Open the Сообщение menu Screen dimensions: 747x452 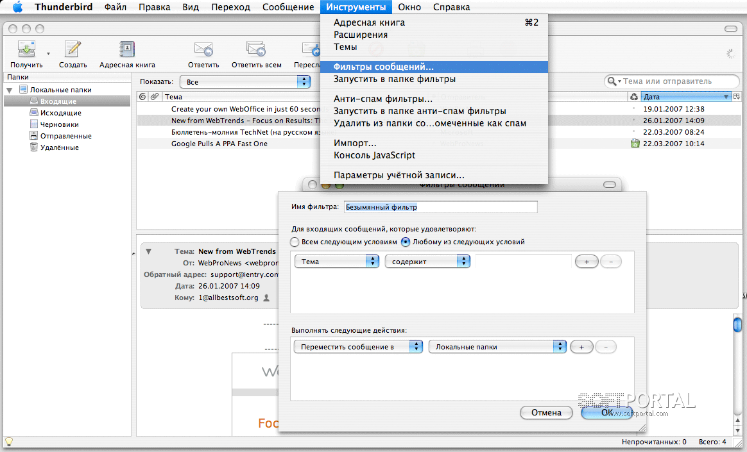[x=288, y=7]
